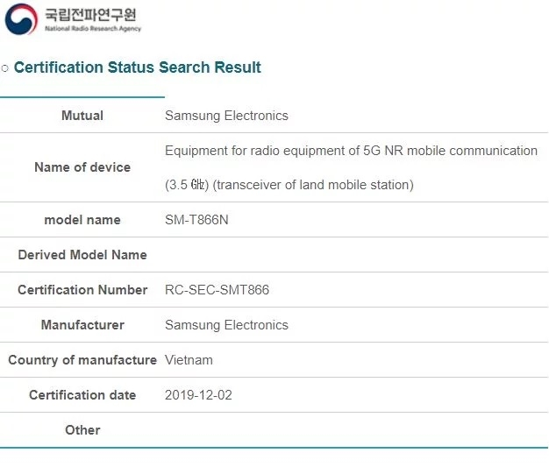Click the 'Name of device' label
Viewport: 549px width, 467px height.
coord(82,167)
